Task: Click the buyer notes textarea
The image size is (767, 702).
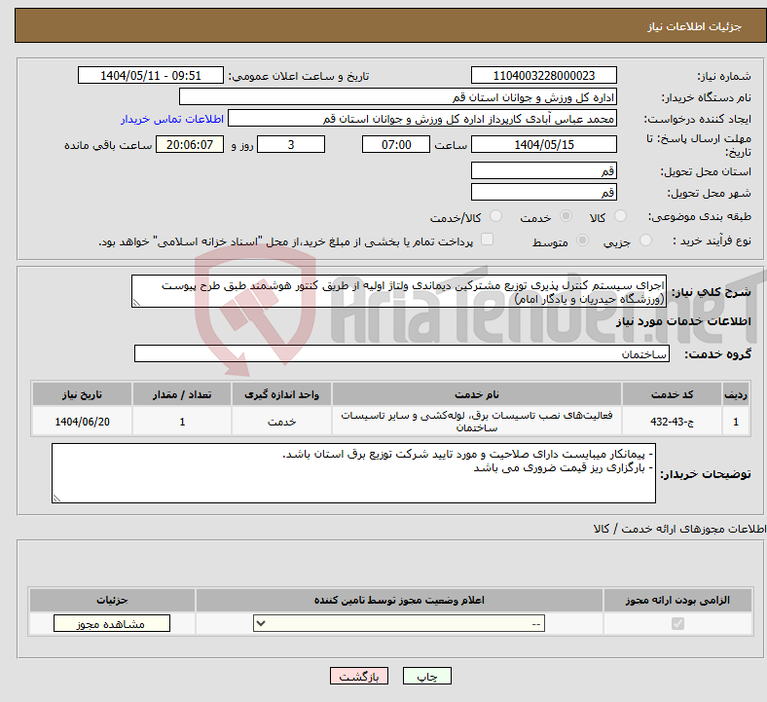Action: 353,473
